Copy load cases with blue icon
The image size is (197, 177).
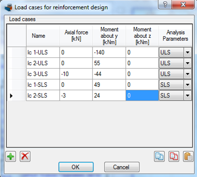pyautogui.click(x=159, y=156)
